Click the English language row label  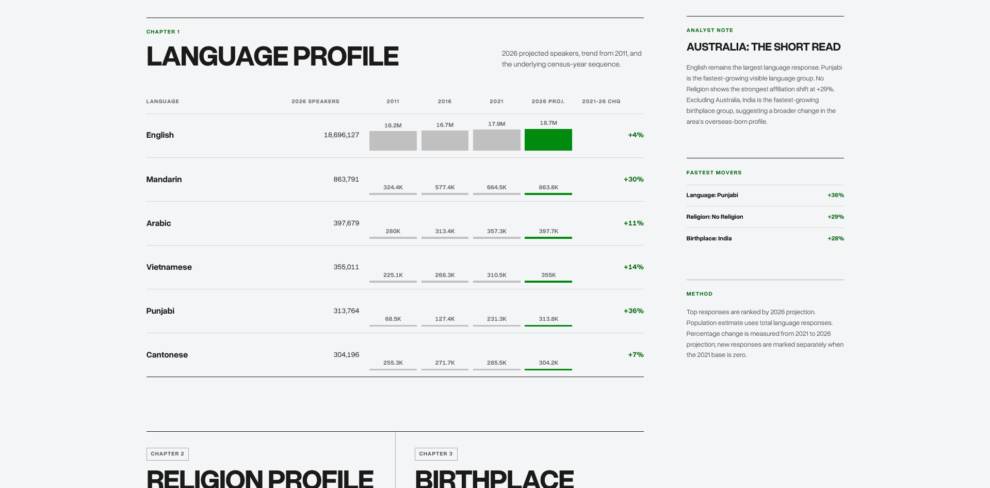160,135
